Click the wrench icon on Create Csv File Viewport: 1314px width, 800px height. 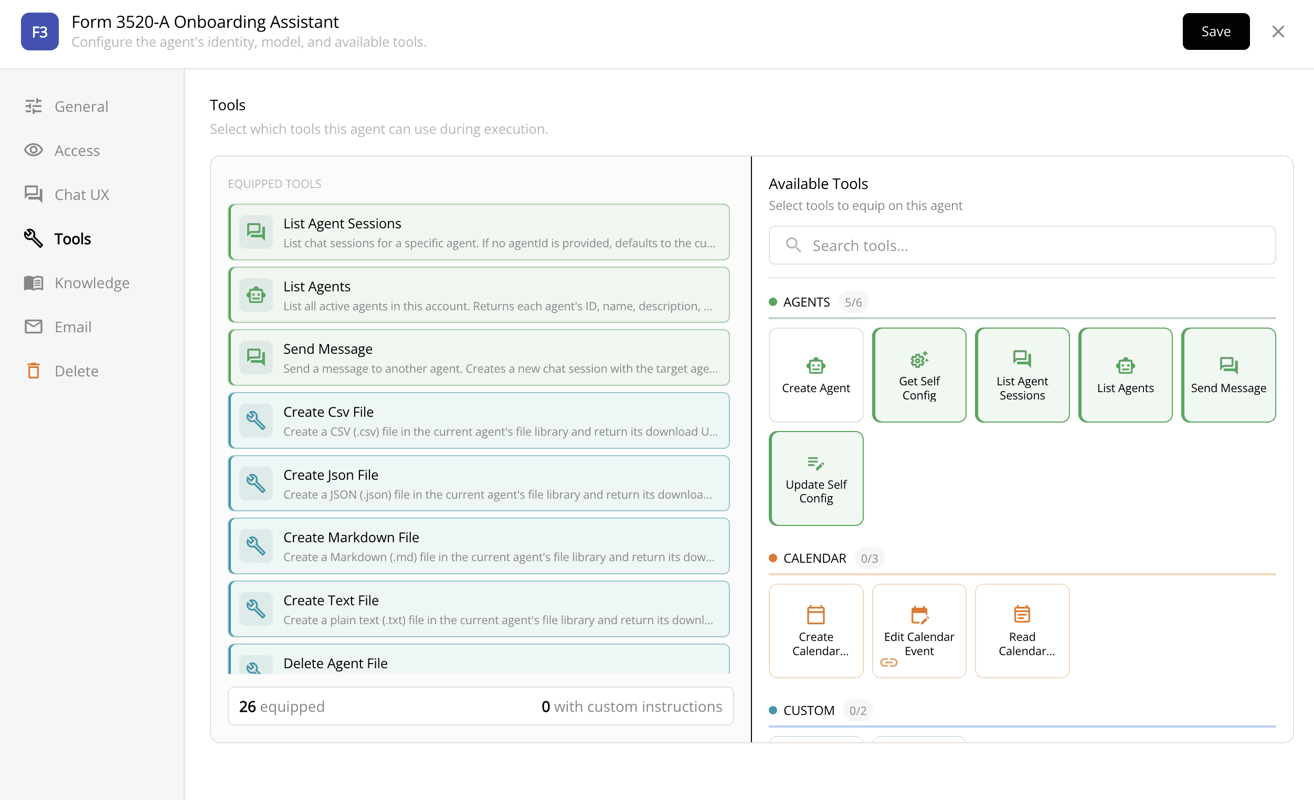(256, 421)
